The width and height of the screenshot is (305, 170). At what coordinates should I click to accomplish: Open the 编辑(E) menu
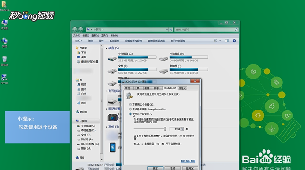(86, 36)
